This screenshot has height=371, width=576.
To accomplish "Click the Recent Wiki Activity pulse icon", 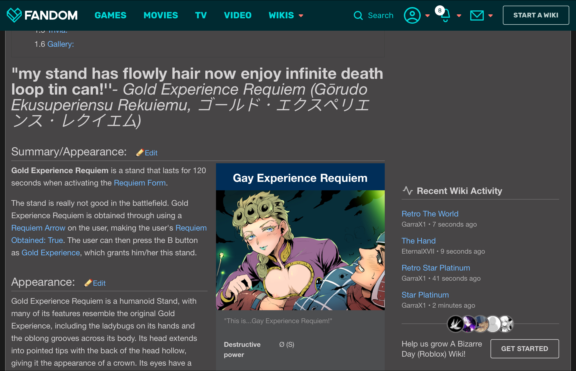I will click(x=408, y=191).
